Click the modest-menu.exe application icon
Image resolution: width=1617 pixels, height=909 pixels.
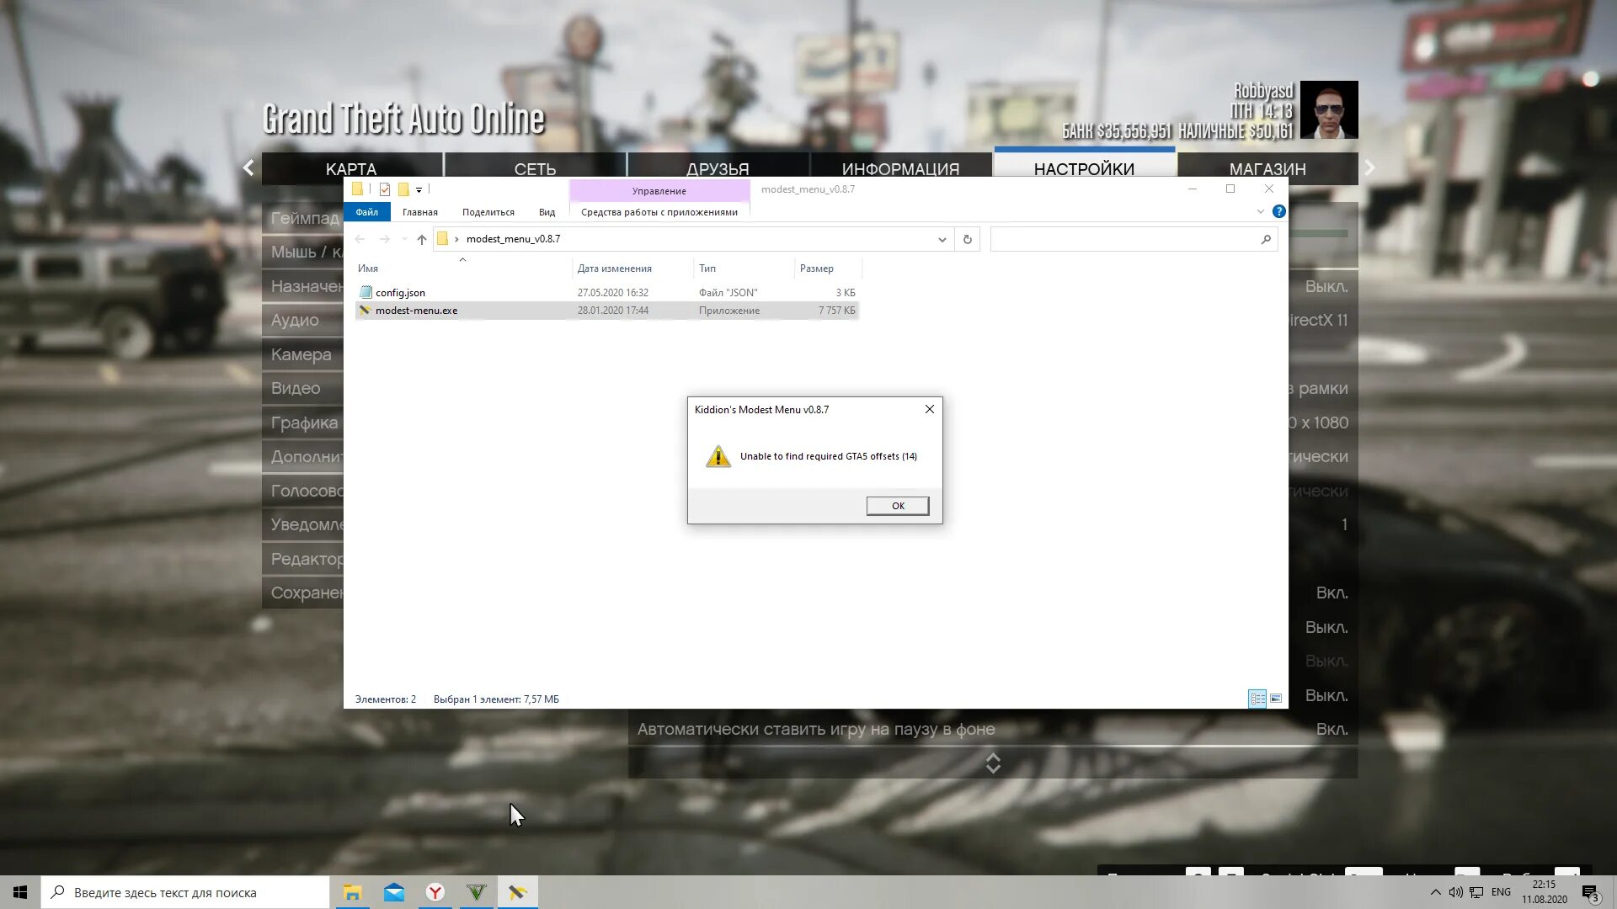(366, 310)
